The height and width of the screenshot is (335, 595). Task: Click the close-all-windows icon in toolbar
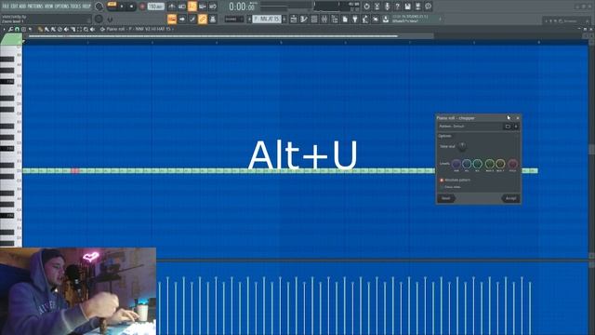click(376, 19)
